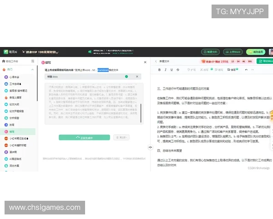273x219 pixels.
Task: Click the panel divider resize handle
Action: (x=150, y=147)
